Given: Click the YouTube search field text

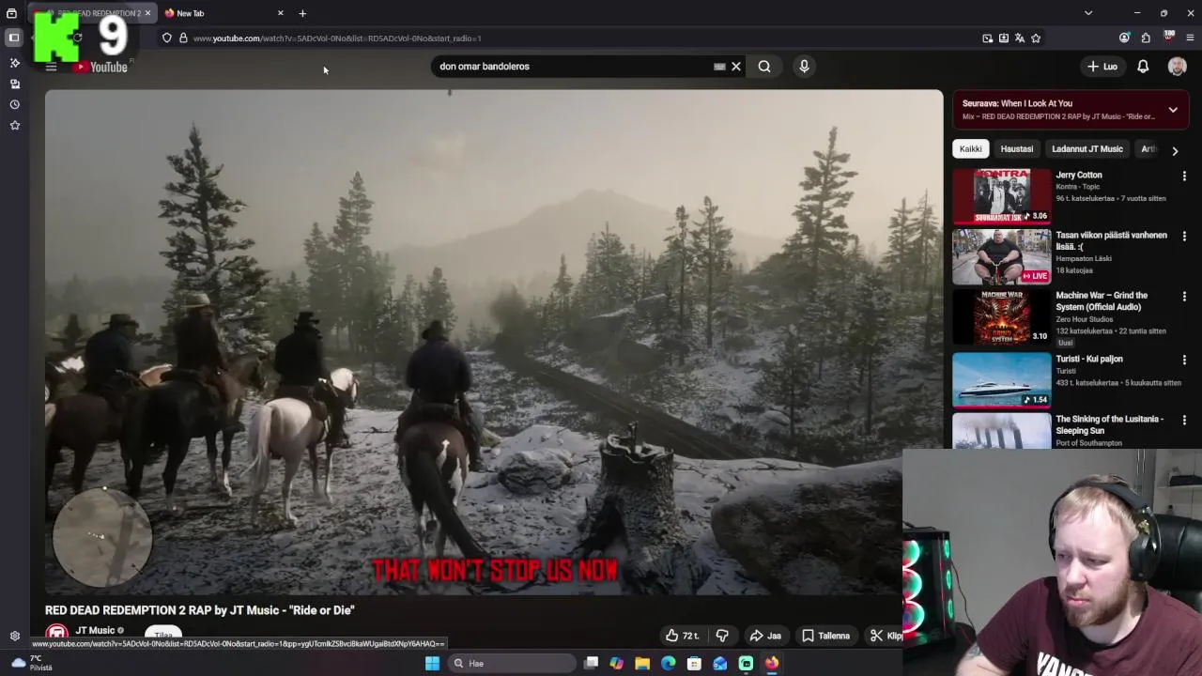Looking at the screenshot, I should 485,67.
